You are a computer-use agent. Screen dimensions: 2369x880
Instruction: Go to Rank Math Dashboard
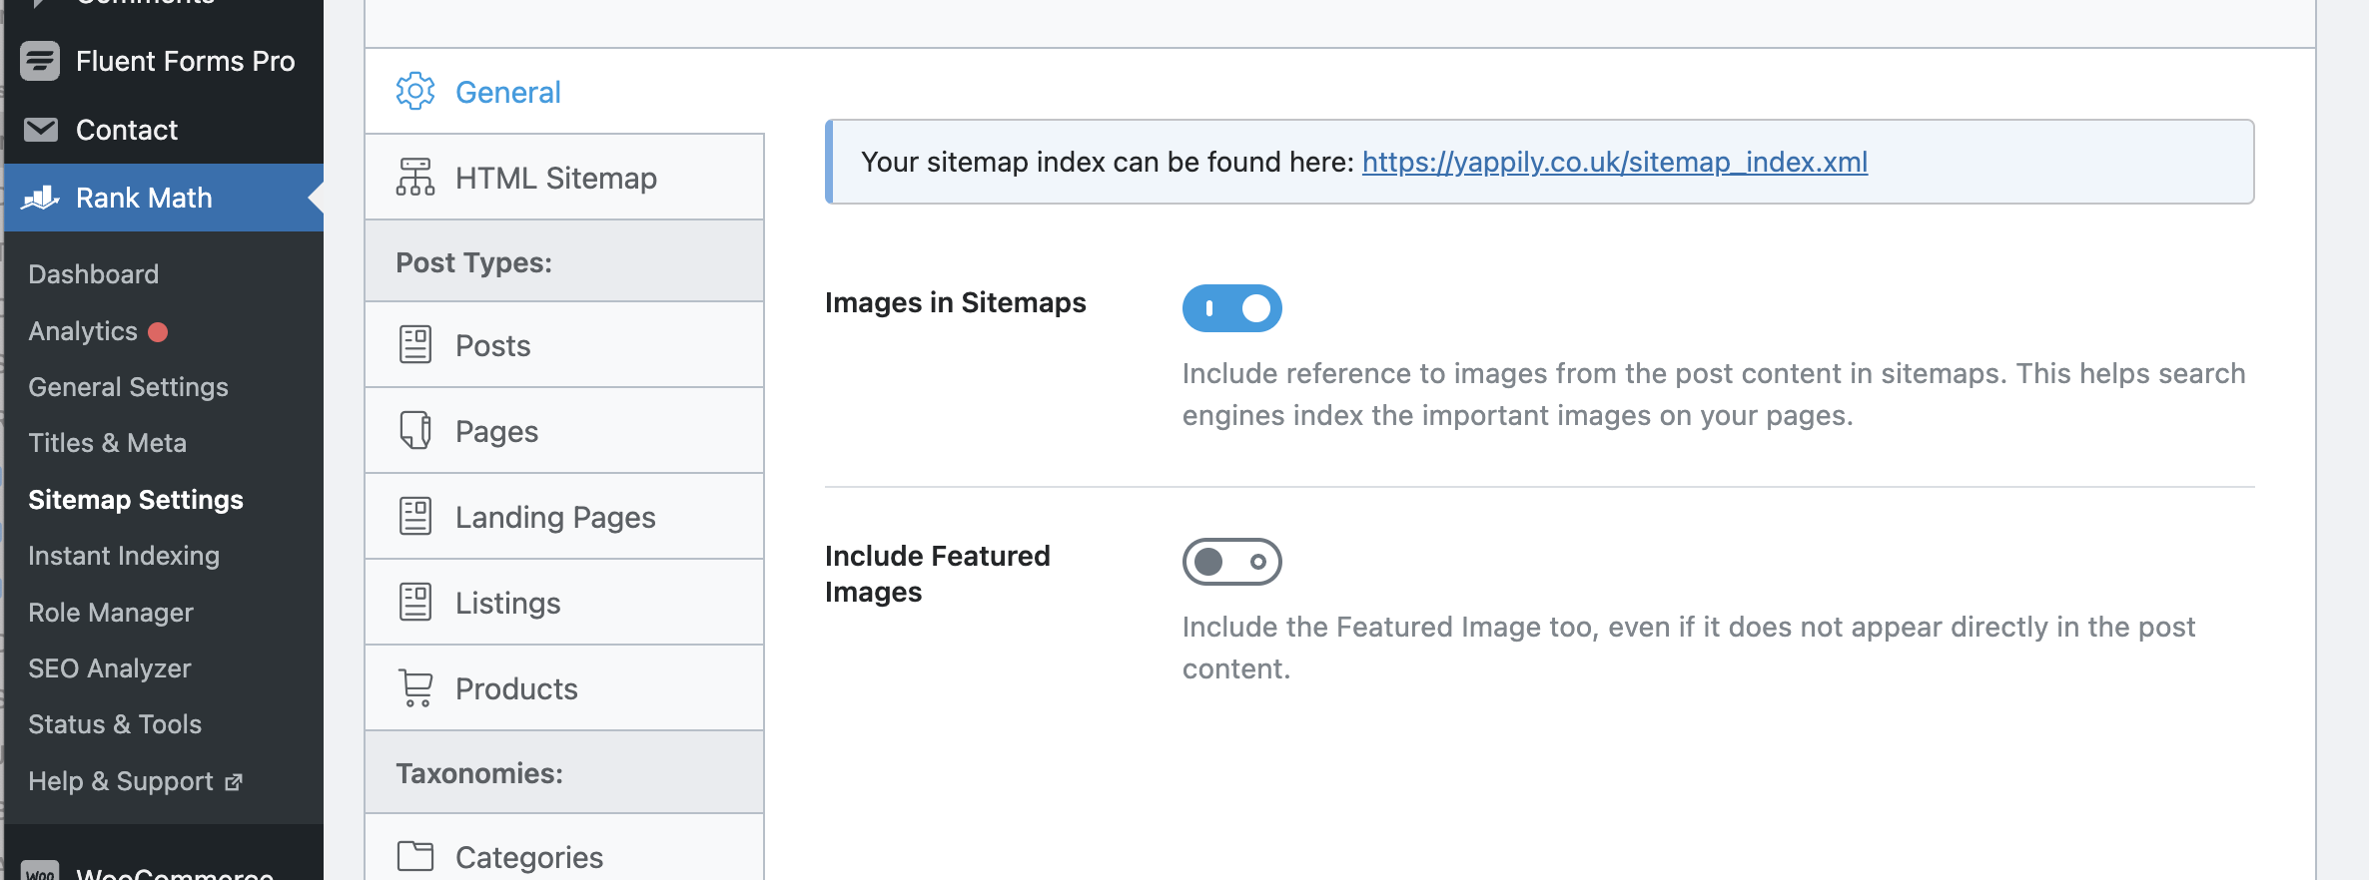(93, 274)
